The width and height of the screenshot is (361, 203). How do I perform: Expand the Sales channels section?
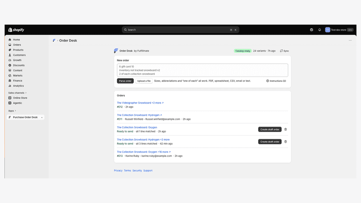click(x=17, y=93)
